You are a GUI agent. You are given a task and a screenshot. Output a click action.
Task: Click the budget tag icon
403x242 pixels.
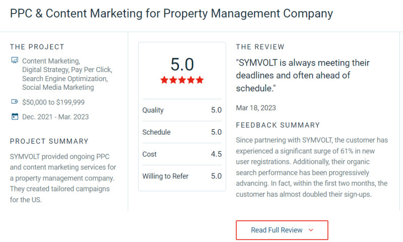tap(14, 102)
